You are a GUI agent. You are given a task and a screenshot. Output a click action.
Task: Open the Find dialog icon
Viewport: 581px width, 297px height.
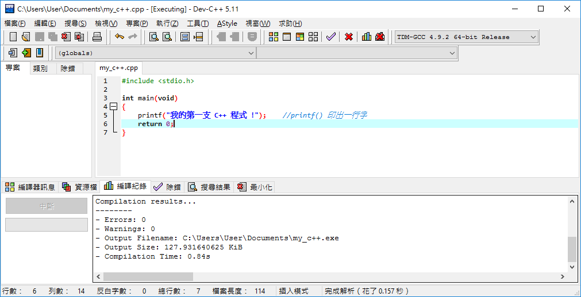click(x=154, y=37)
